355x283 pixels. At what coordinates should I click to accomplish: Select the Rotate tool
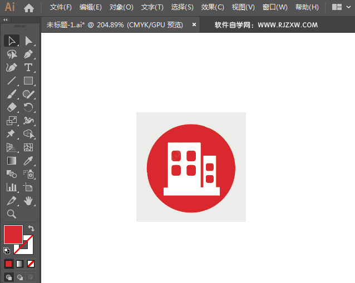click(28, 107)
